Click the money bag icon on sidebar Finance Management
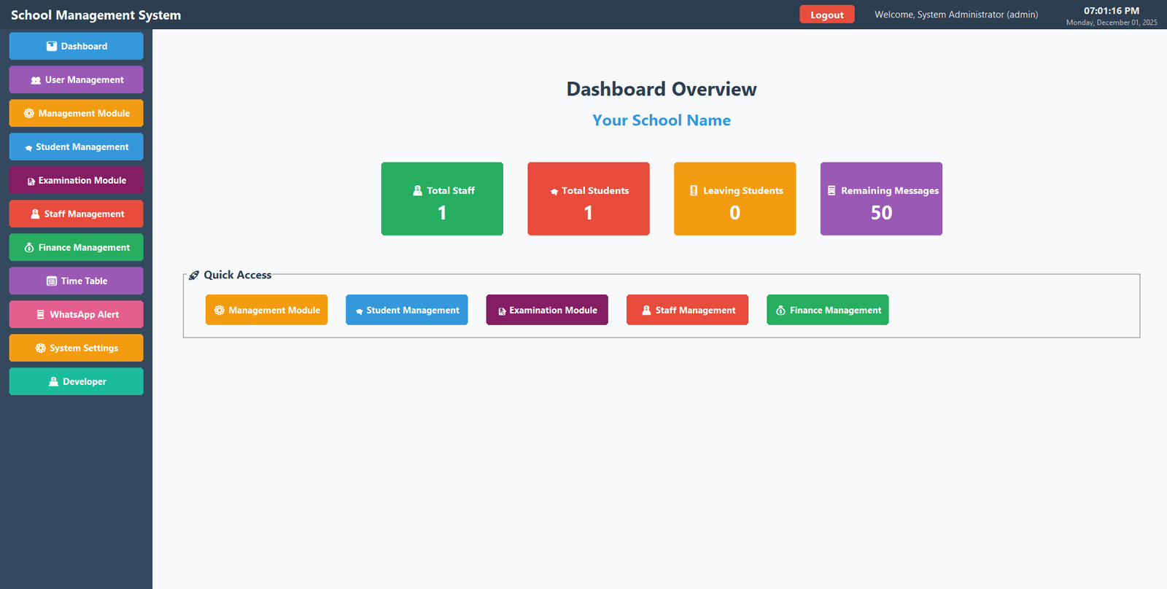Viewport: 1167px width, 589px height. click(x=29, y=248)
